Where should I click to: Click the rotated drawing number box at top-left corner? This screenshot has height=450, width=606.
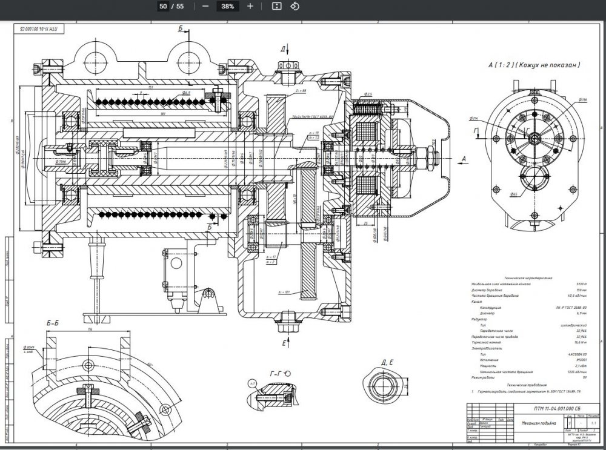(39, 30)
